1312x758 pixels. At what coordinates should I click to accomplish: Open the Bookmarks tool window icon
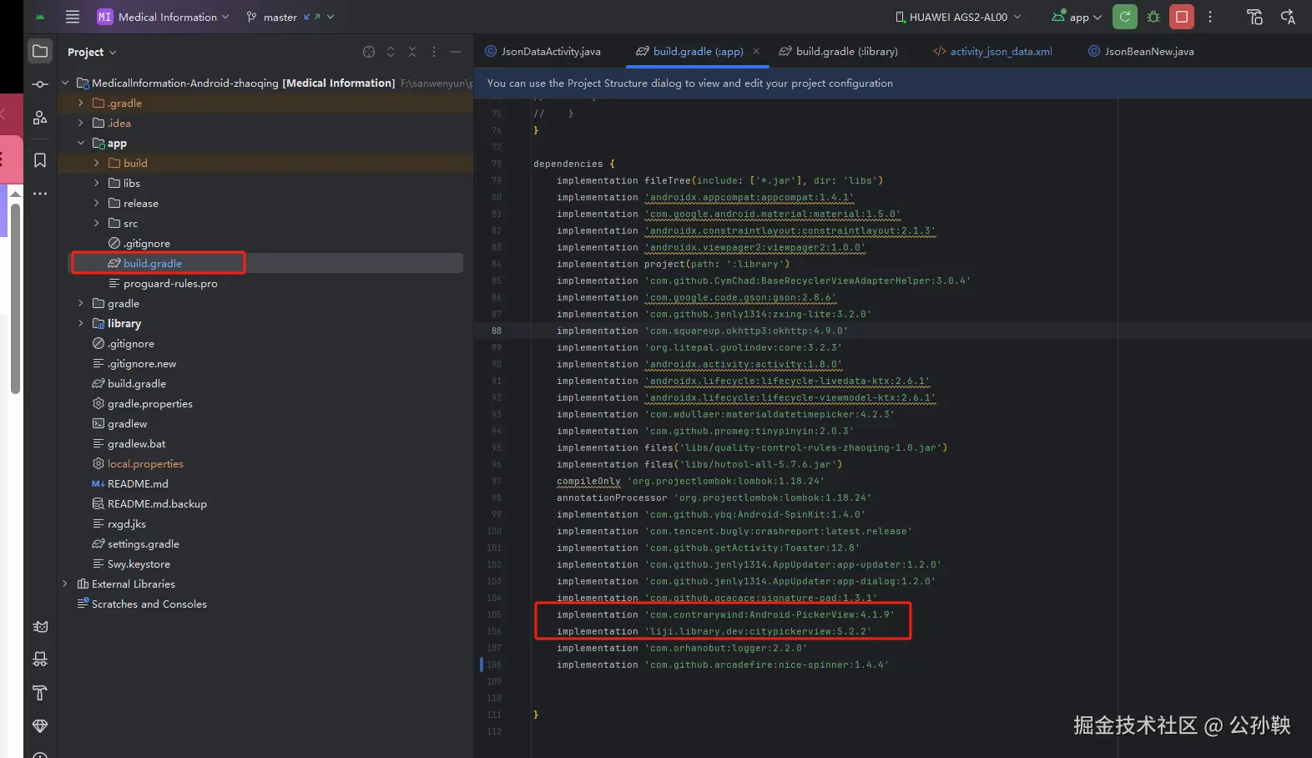click(x=40, y=160)
